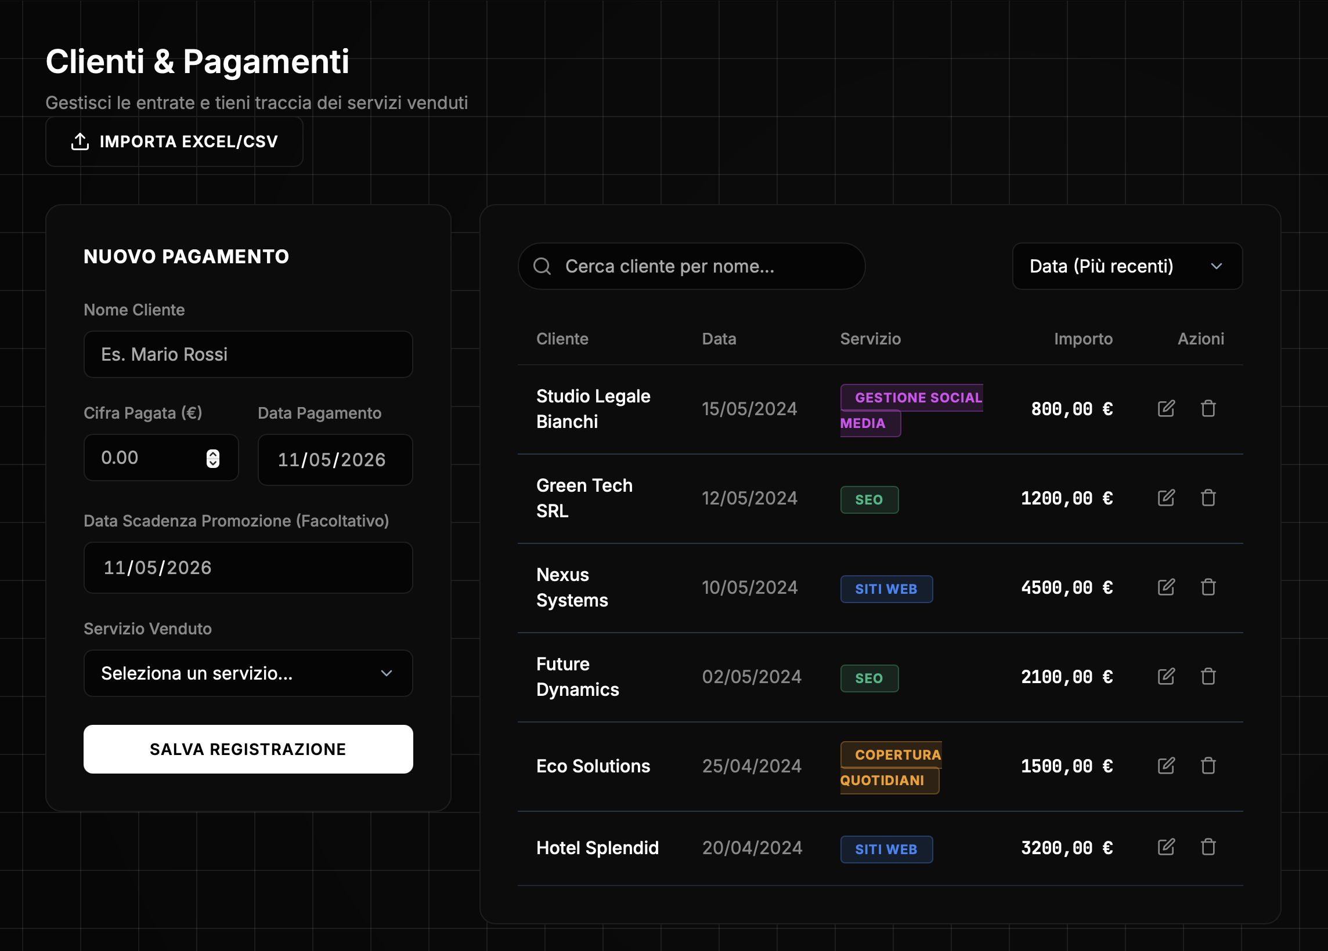The width and height of the screenshot is (1328, 951).
Task: Click the SEO badge for Green Tech SRL
Action: (869, 499)
